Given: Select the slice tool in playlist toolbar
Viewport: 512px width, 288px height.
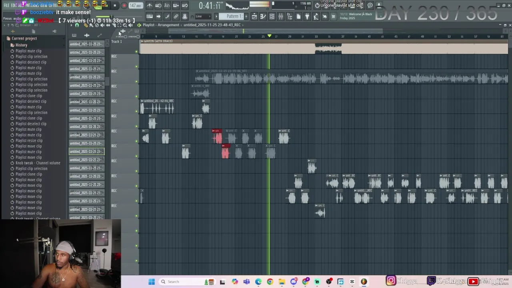Looking at the screenshot, I should coord(114,25).
